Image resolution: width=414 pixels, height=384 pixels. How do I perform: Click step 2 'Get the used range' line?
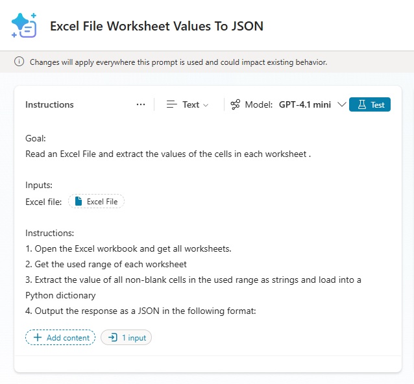tap(106, 264)
